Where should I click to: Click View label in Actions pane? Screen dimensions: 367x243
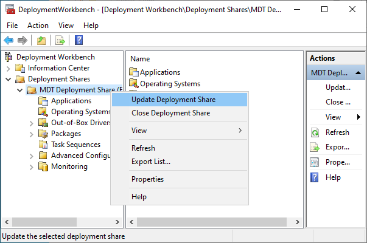tap(334, 117)
